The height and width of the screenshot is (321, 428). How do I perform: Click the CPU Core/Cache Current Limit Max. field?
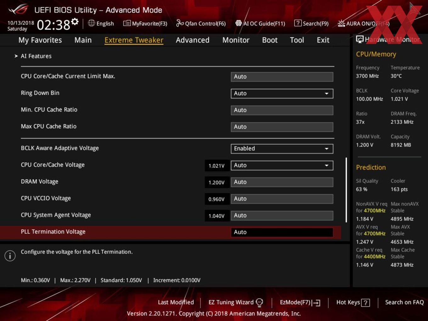click(282, 77)
